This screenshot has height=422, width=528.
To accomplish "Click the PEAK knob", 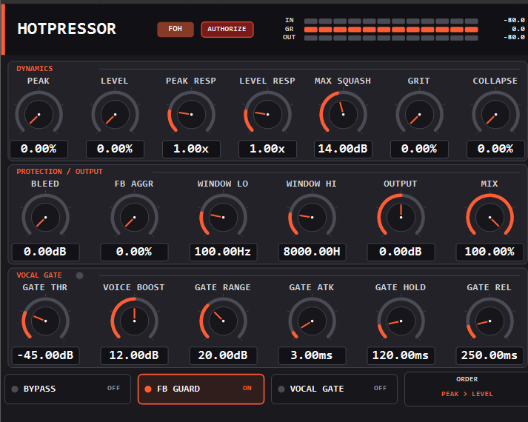I will click(39, 115).
